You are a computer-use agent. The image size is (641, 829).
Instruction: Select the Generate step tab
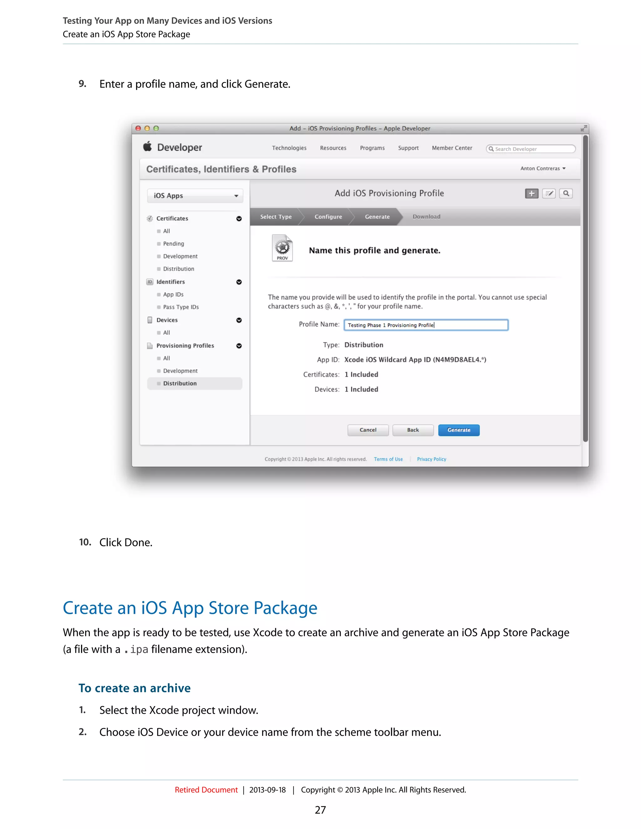pyautogui.click(x=377, y=217)
